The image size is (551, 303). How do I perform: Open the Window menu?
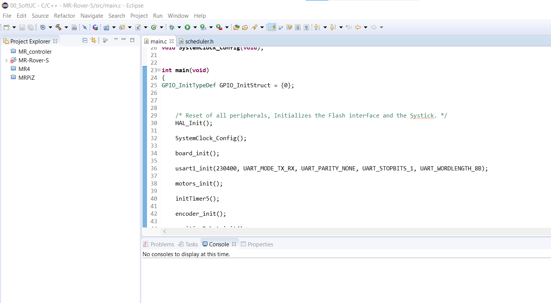point(178,15)
